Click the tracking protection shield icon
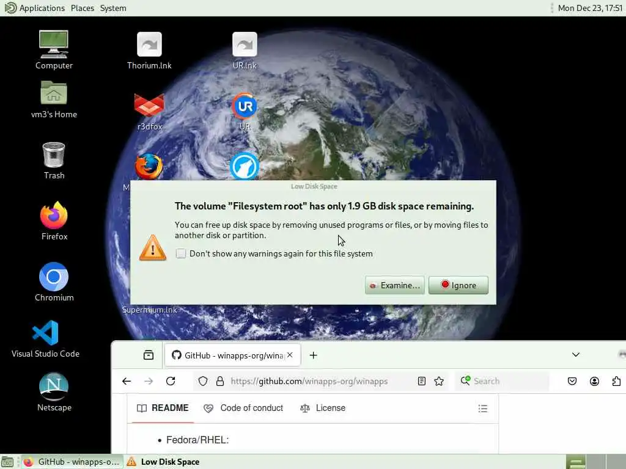Image resolution: width=626 pixels, height=469 pixels. [203, 381]
